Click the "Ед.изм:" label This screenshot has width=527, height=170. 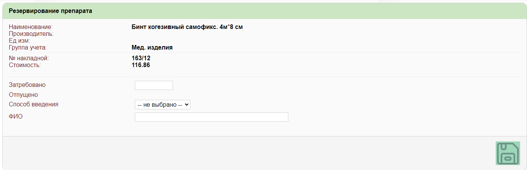pos(19,40)
